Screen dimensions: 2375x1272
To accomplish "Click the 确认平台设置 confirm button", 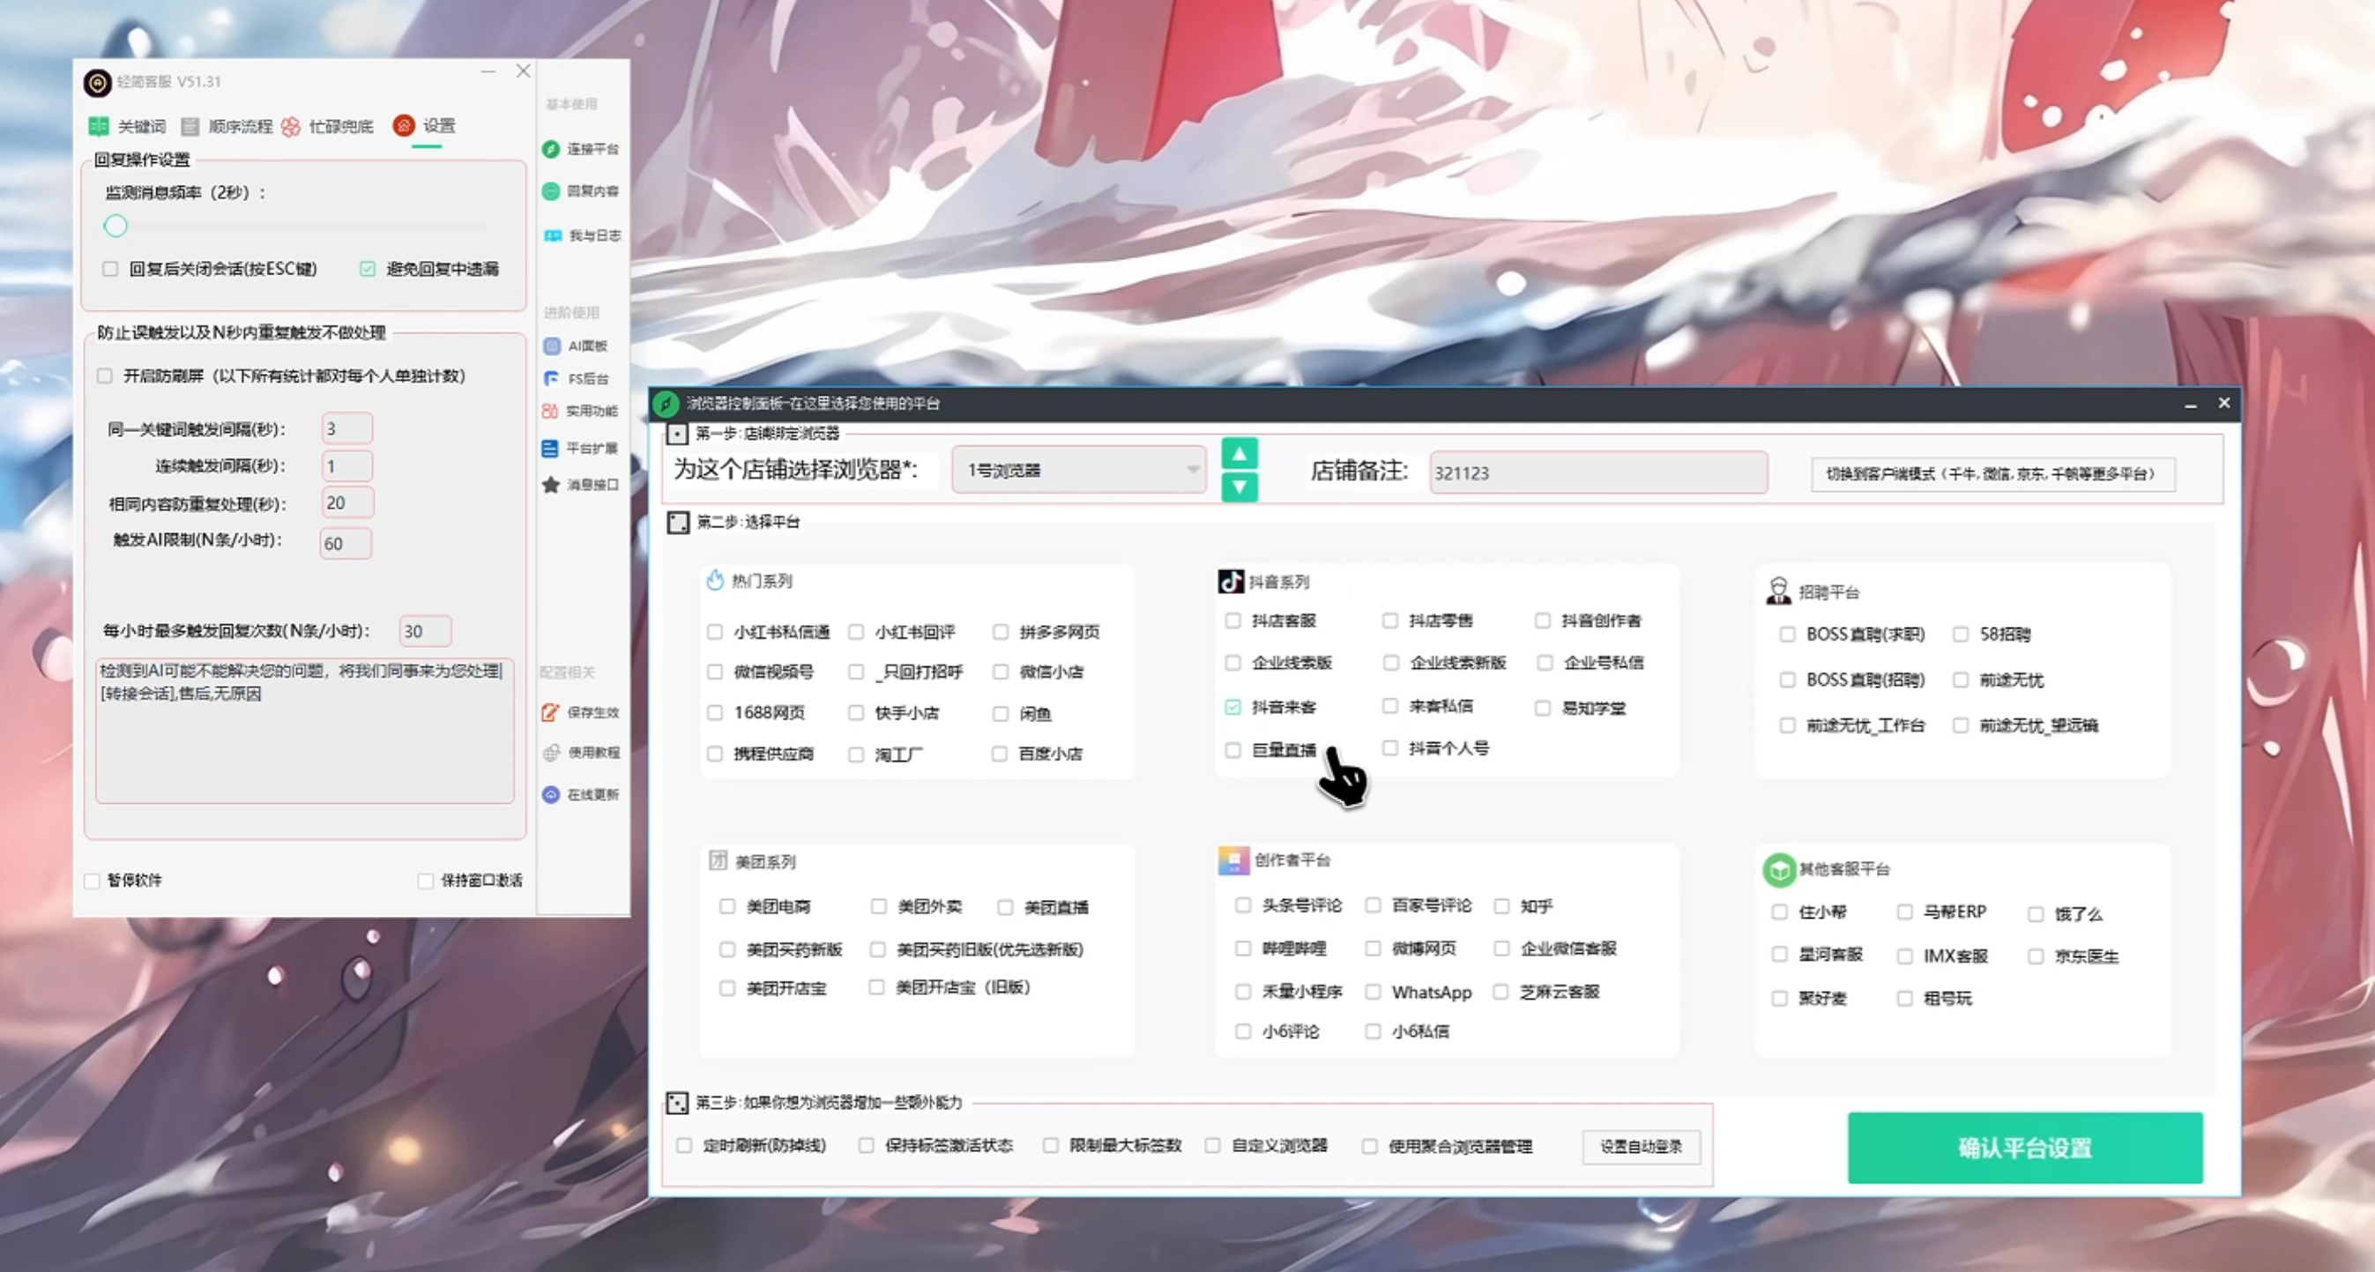I will click(x=2024, y=1149).
